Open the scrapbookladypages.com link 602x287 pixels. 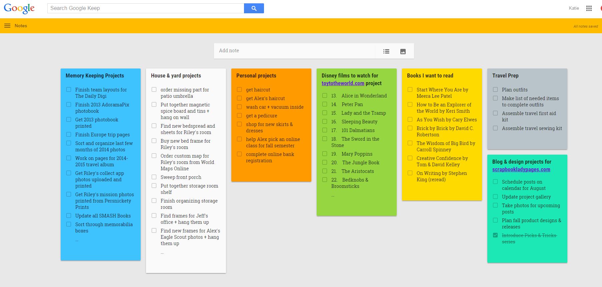pos(521,170)
